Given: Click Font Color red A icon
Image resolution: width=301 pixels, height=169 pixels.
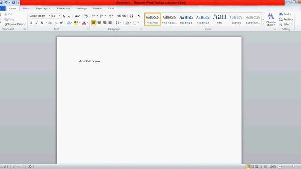Looking at the screenshot, I should click(84, 23).
